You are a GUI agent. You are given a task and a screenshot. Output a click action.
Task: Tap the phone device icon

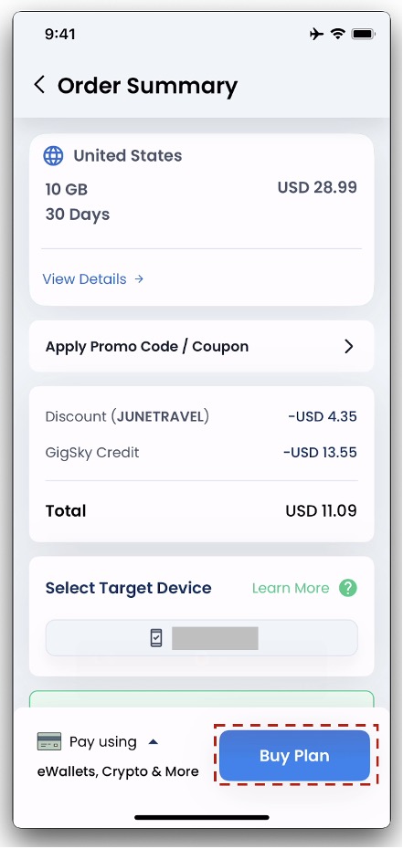click(156, 638)
